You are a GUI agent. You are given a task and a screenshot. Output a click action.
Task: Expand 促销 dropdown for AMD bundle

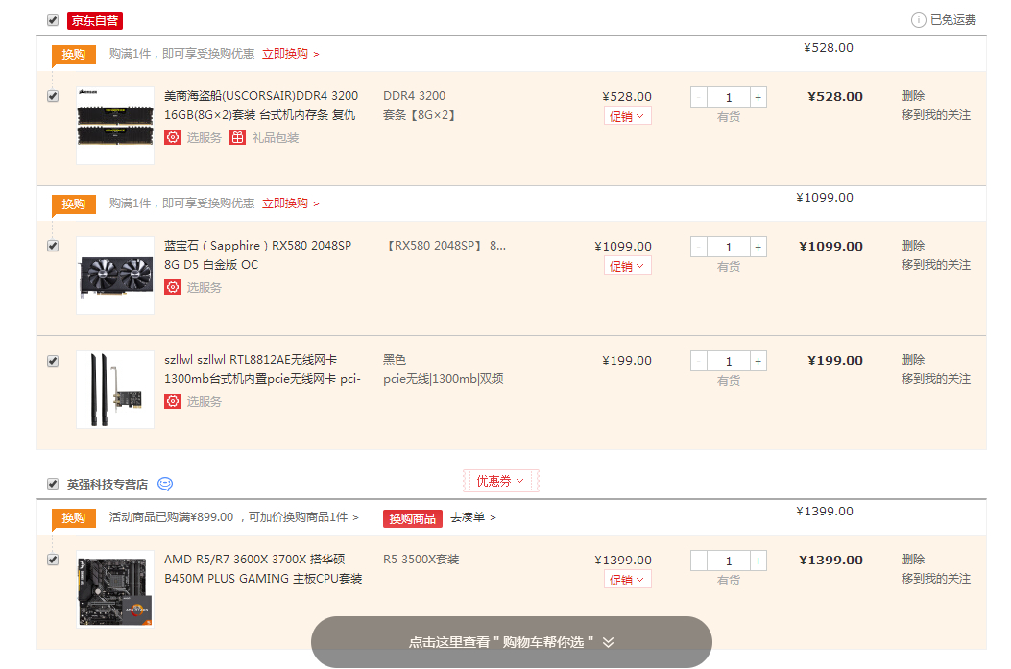(627, 580)
